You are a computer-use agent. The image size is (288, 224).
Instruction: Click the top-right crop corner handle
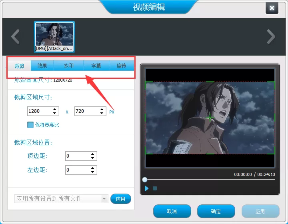coord(274,82)
